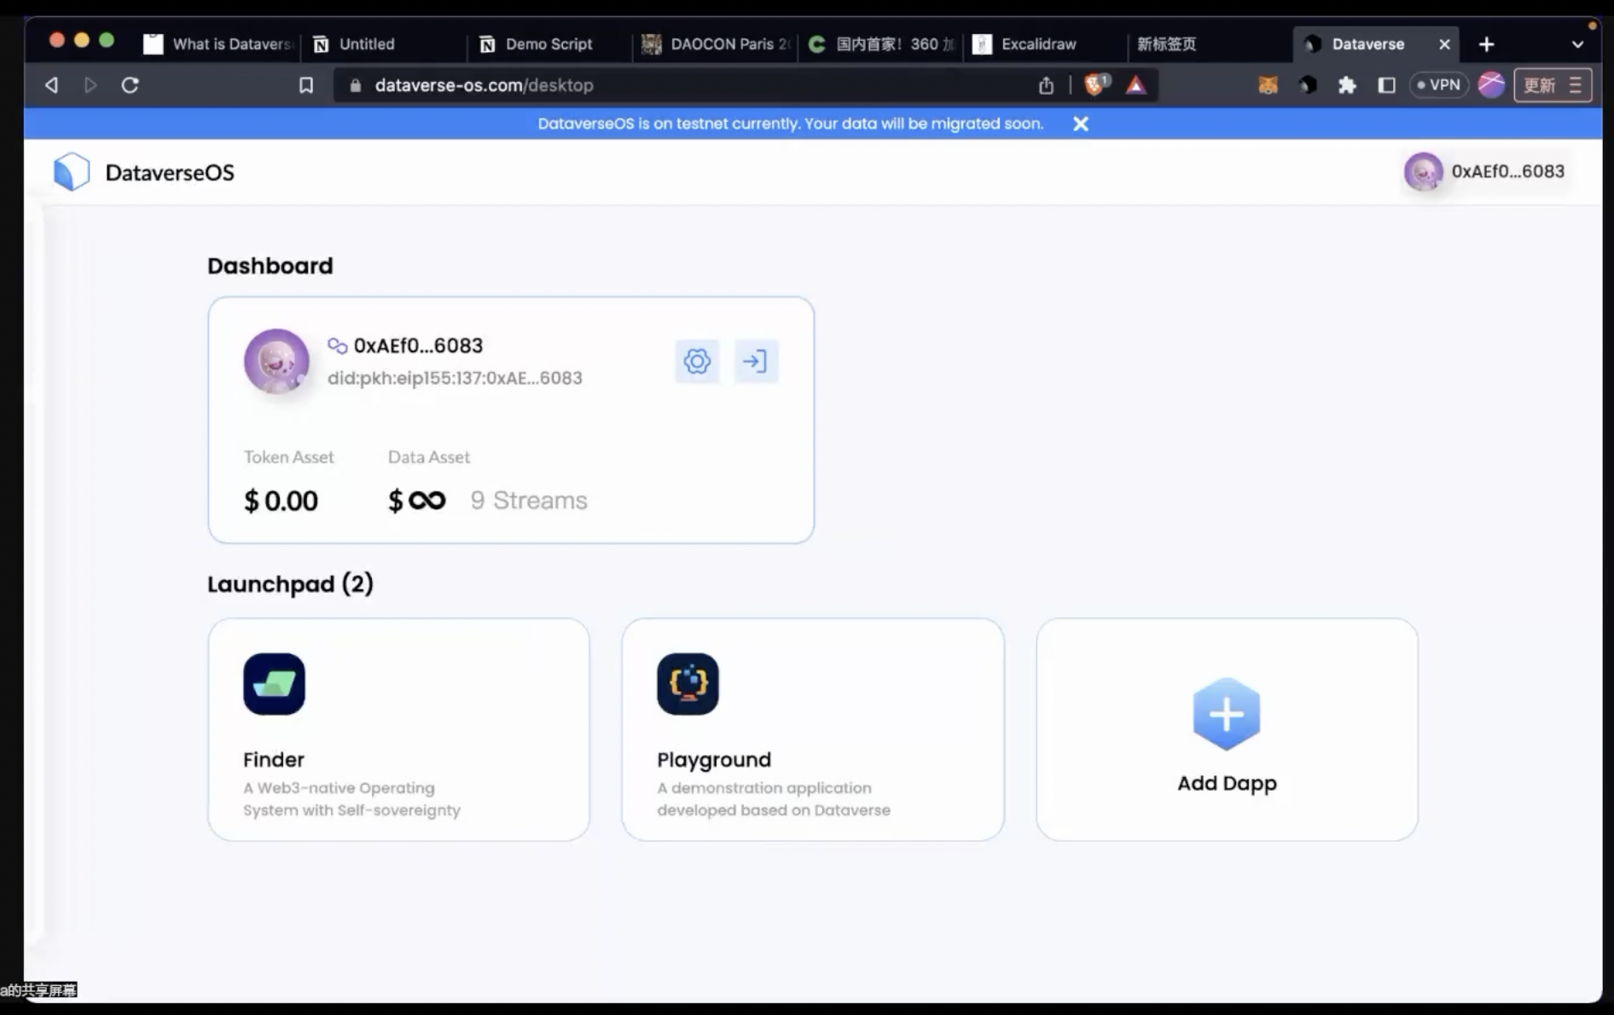Click the lock icon in the address bar
Image resolution: width=1614 pixels, height=1015 pixels.
click(x=357, y=85)
